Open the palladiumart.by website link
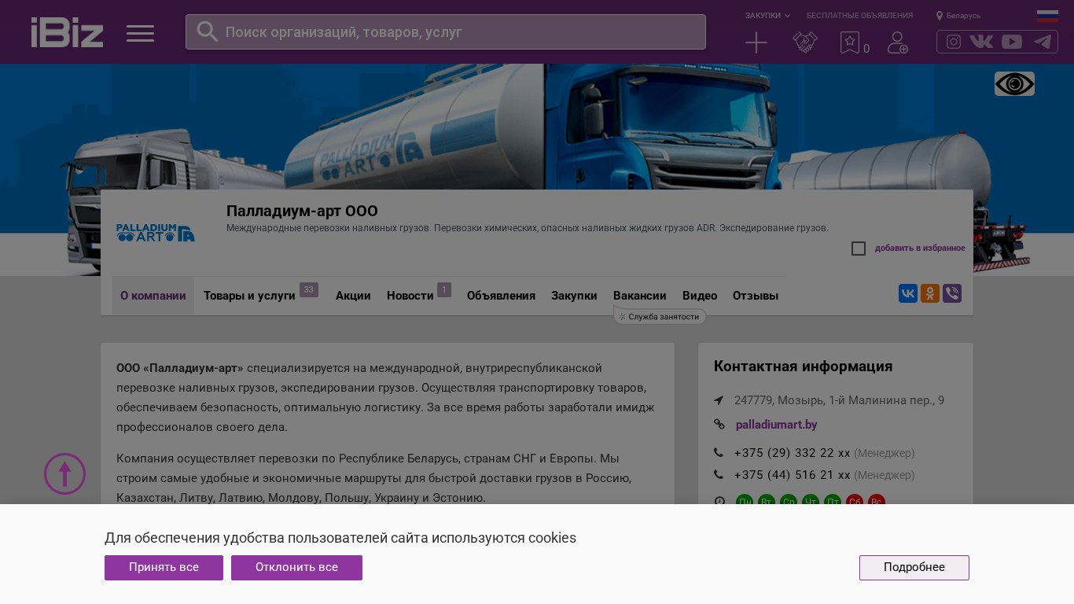The width and height of the screenshot is (1074, 604). (x=777, y=425)
